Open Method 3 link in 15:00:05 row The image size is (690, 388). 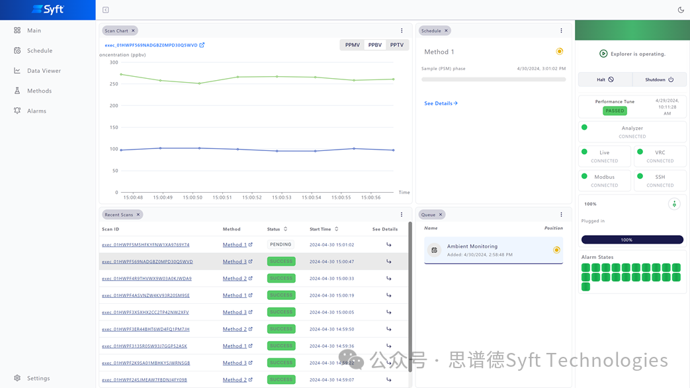click(237, 313)
